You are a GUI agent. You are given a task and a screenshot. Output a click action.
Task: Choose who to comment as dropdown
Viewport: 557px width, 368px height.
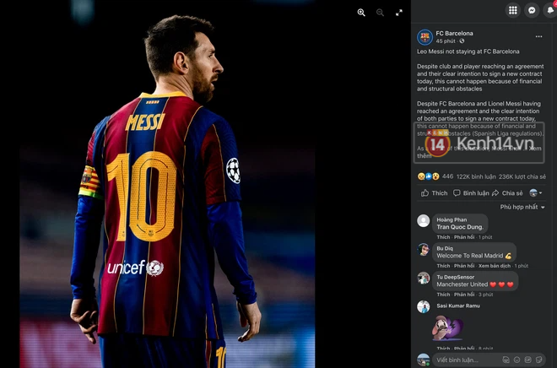tap(536, 193)
